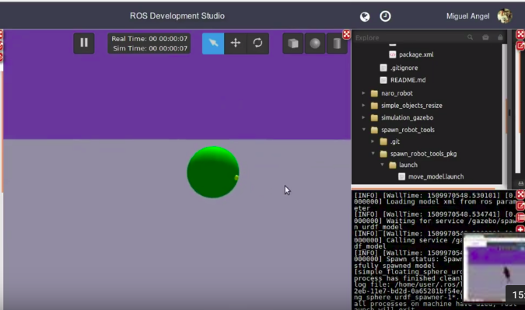Insert a cylinder shape

click(337, 44)
